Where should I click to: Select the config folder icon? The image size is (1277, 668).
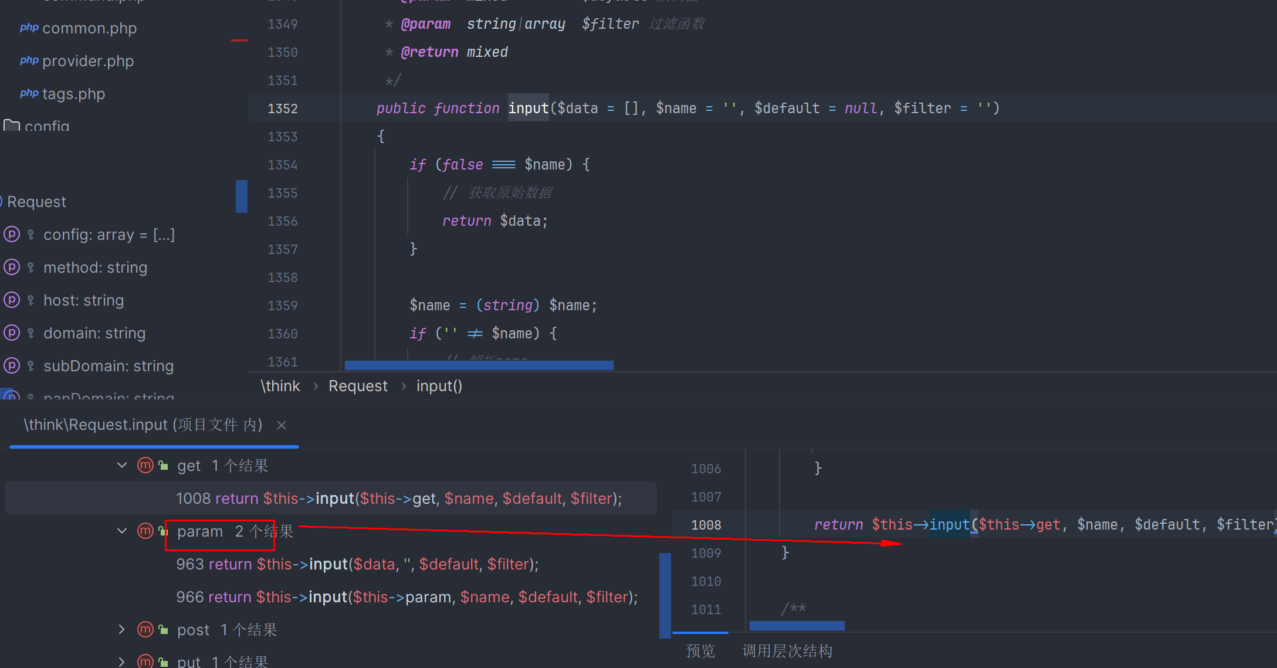12,126
